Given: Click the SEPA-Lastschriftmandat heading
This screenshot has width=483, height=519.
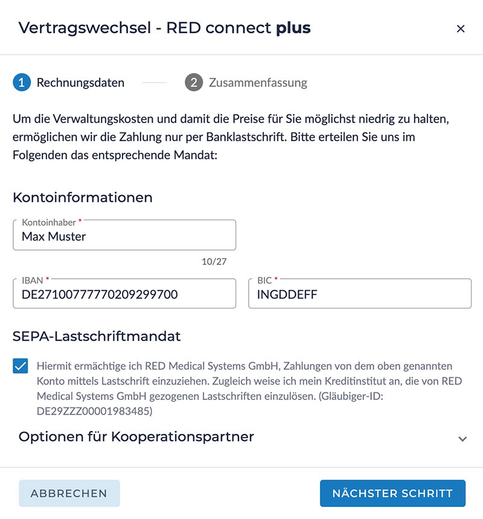Looking at the screenshot, I should pos(97,336).
